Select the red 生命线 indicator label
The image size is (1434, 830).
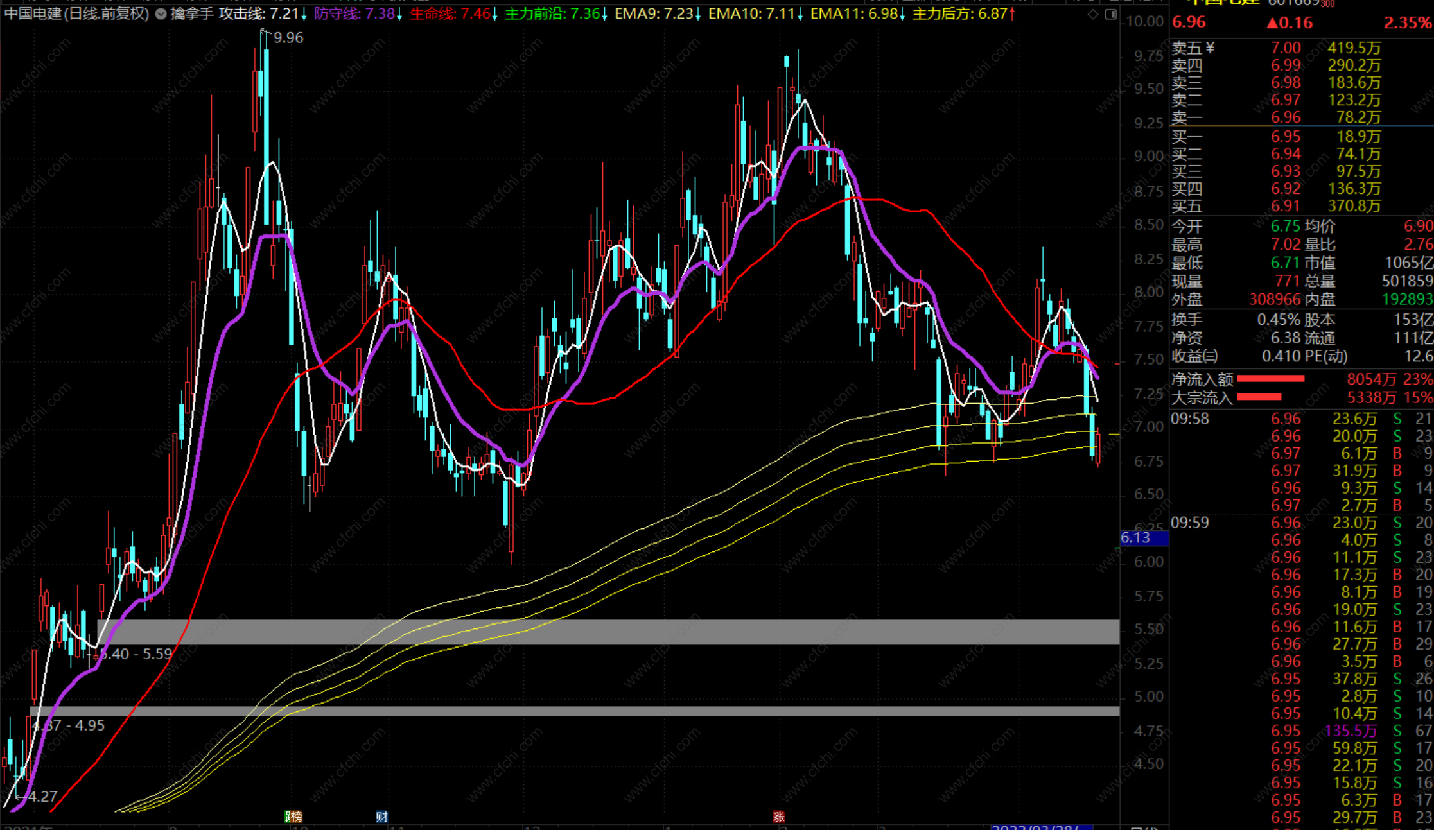tap(450, 13)
